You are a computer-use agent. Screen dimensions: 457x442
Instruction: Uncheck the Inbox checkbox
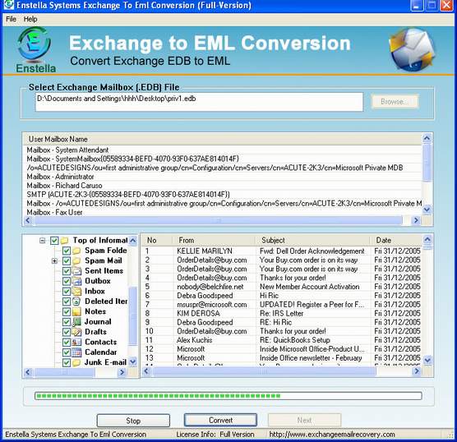tap(67, 291)
